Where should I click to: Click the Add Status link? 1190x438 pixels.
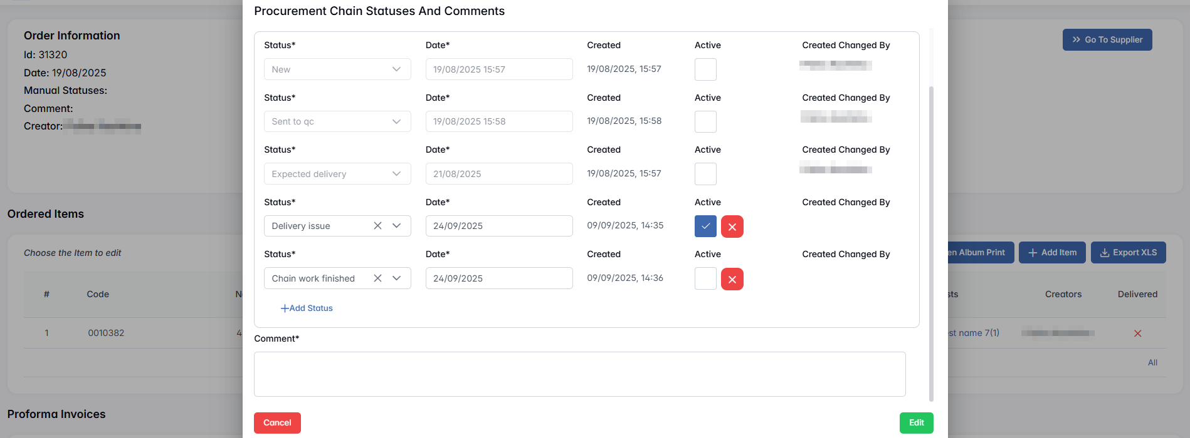tap(307, 308)
